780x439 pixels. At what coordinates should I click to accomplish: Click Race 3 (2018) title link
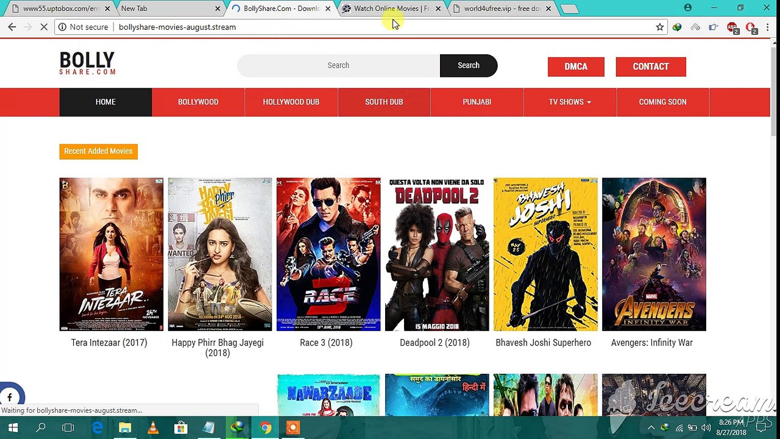pyautogui.click(x=326, y=343)
